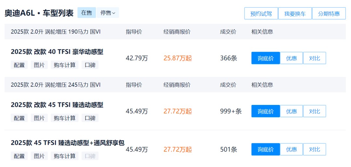Viewport: 351px width, 167px height.
Task: Open the 366条 transaction price records
Action: (x=228, y=58)
